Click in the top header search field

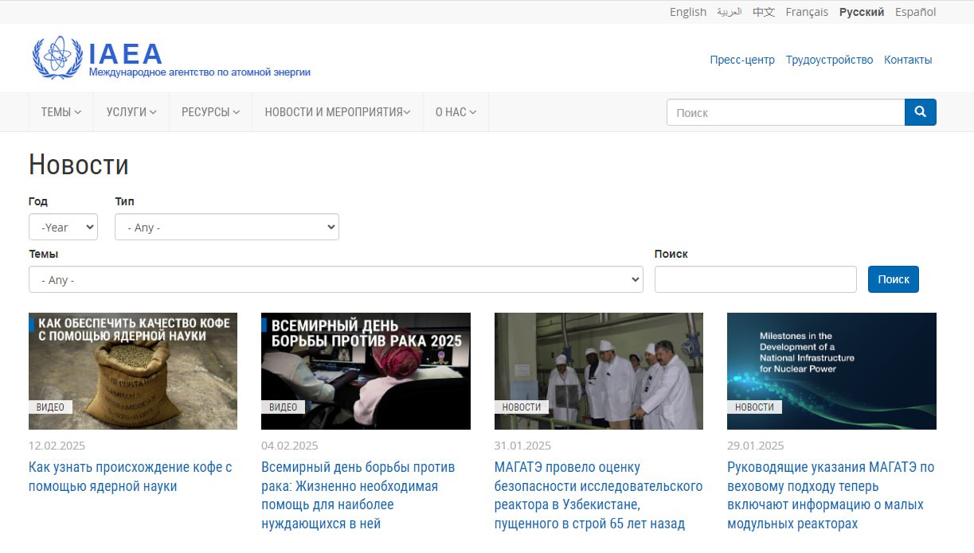coord(785,112)
